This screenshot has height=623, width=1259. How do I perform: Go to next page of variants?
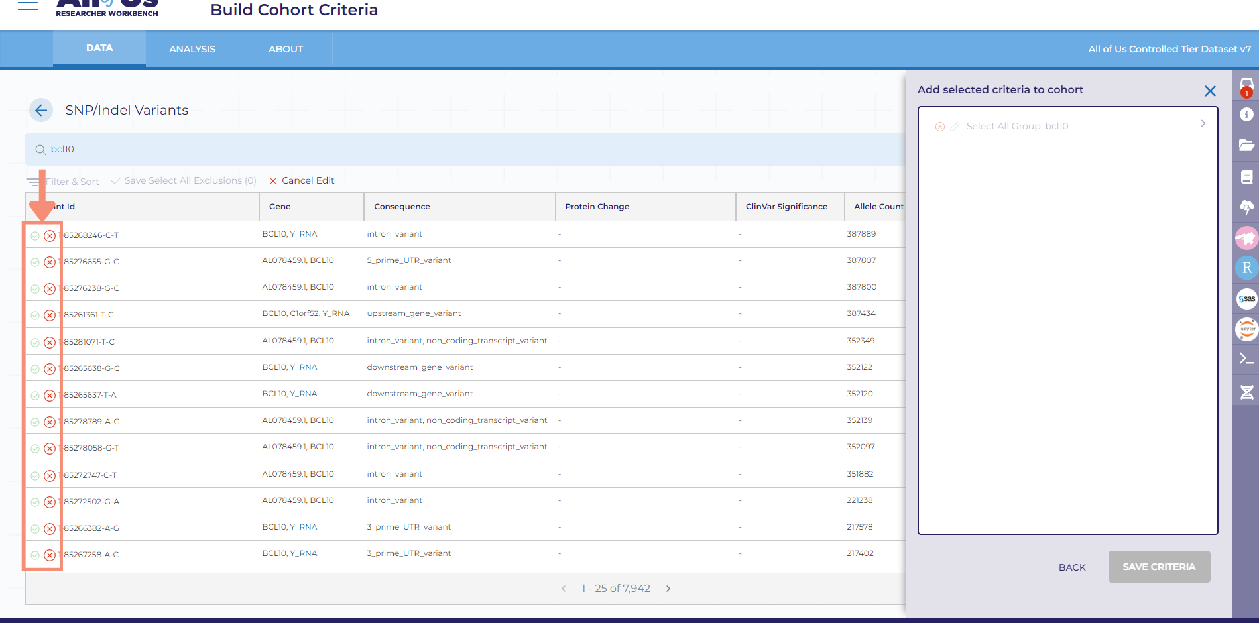coord(668,589)
